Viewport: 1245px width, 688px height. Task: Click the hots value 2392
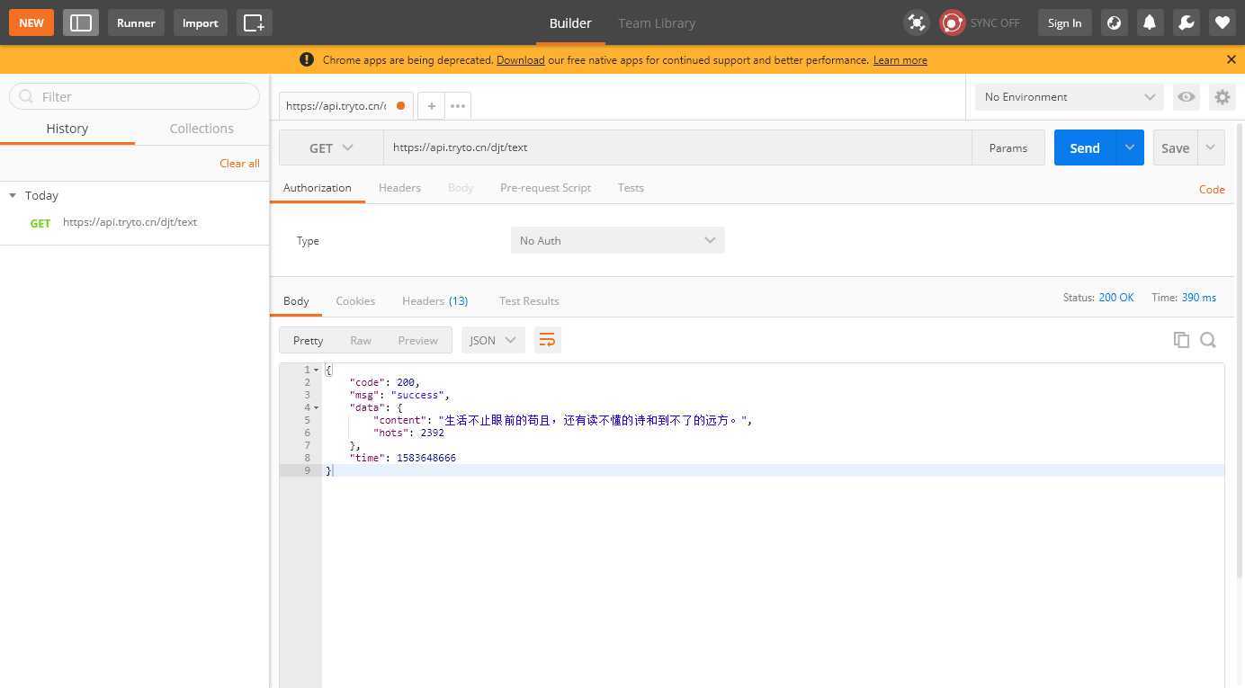coord(432,433)
